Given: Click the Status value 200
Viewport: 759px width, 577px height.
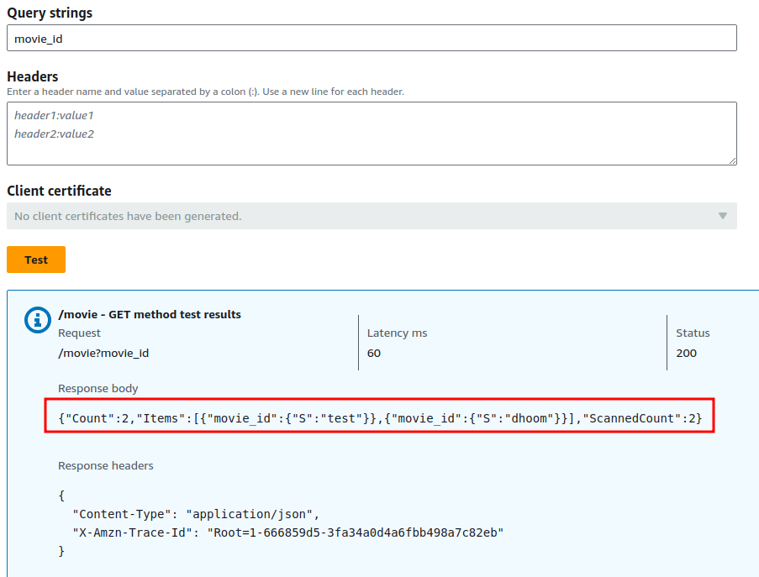Looking at the screenshot, I should coord(686,353).
